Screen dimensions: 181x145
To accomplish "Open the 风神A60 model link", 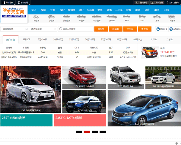I will pos(94,48).
